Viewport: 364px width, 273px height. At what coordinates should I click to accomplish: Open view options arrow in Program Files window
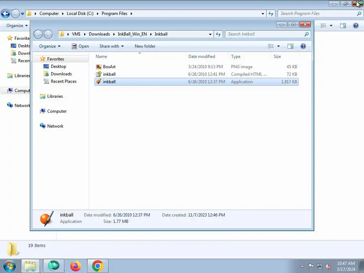point(331,26)
